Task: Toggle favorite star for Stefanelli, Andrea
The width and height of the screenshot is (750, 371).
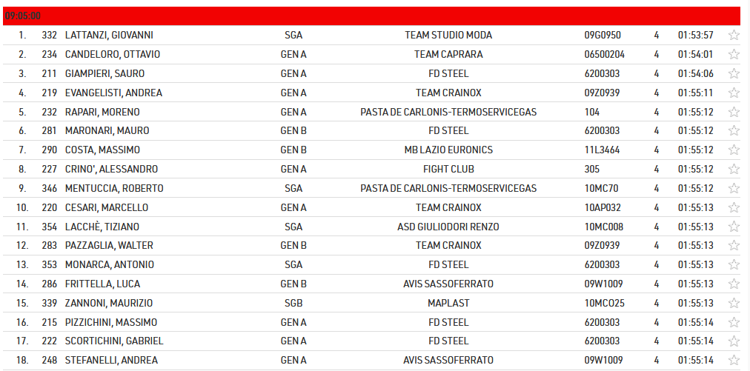Action: pyautogui.click(x=734, y=360)
